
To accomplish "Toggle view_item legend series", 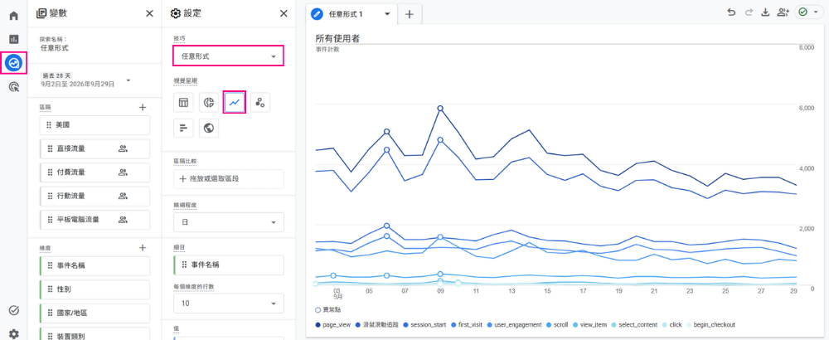I will tap(589, 325).
